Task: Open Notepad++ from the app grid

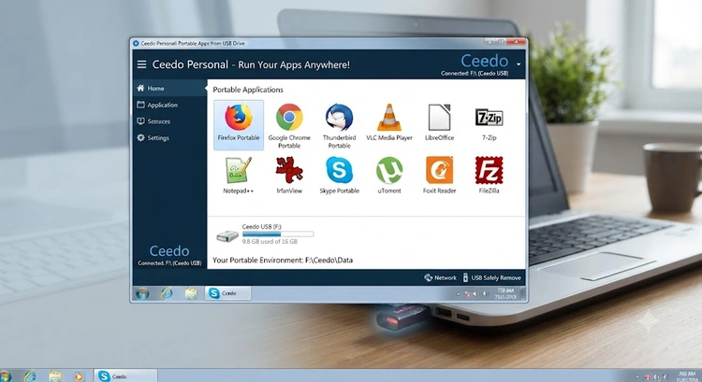Action: pos(238,175)
